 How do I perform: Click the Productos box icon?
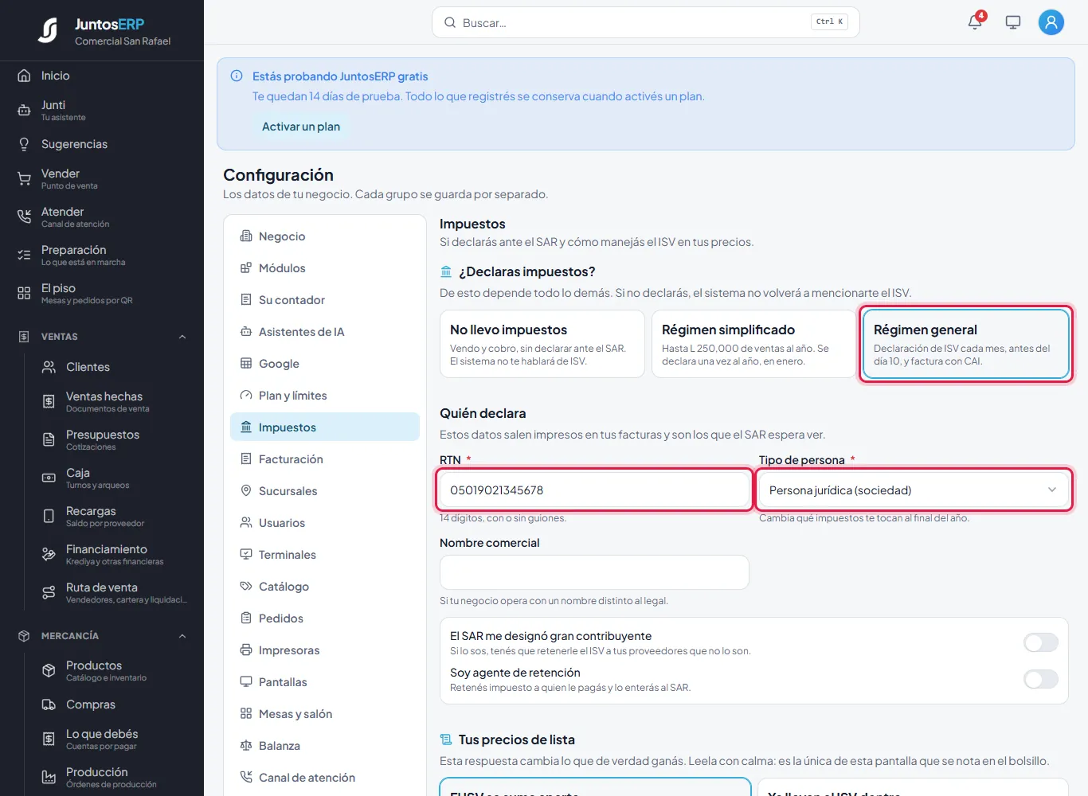click(49, 671)
